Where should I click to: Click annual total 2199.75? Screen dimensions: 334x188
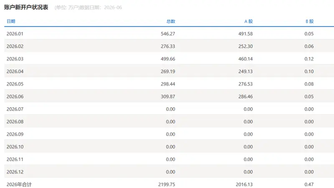pos(167,185)
